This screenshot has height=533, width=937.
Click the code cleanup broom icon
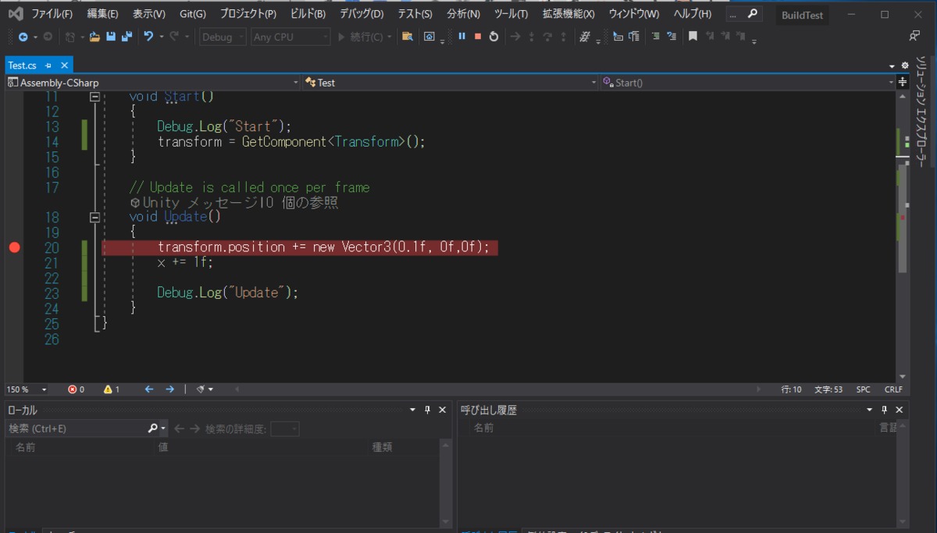point(201,389)
